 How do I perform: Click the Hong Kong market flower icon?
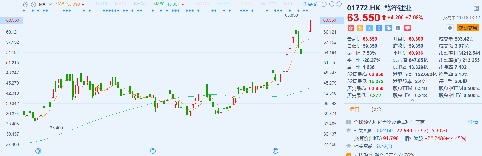coord(351,28)
